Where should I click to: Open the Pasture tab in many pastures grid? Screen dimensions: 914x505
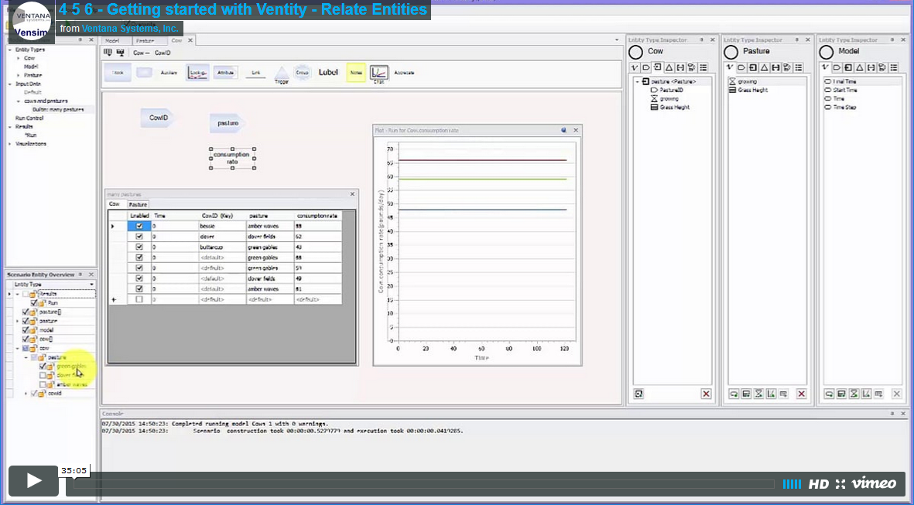coord(138,204)
